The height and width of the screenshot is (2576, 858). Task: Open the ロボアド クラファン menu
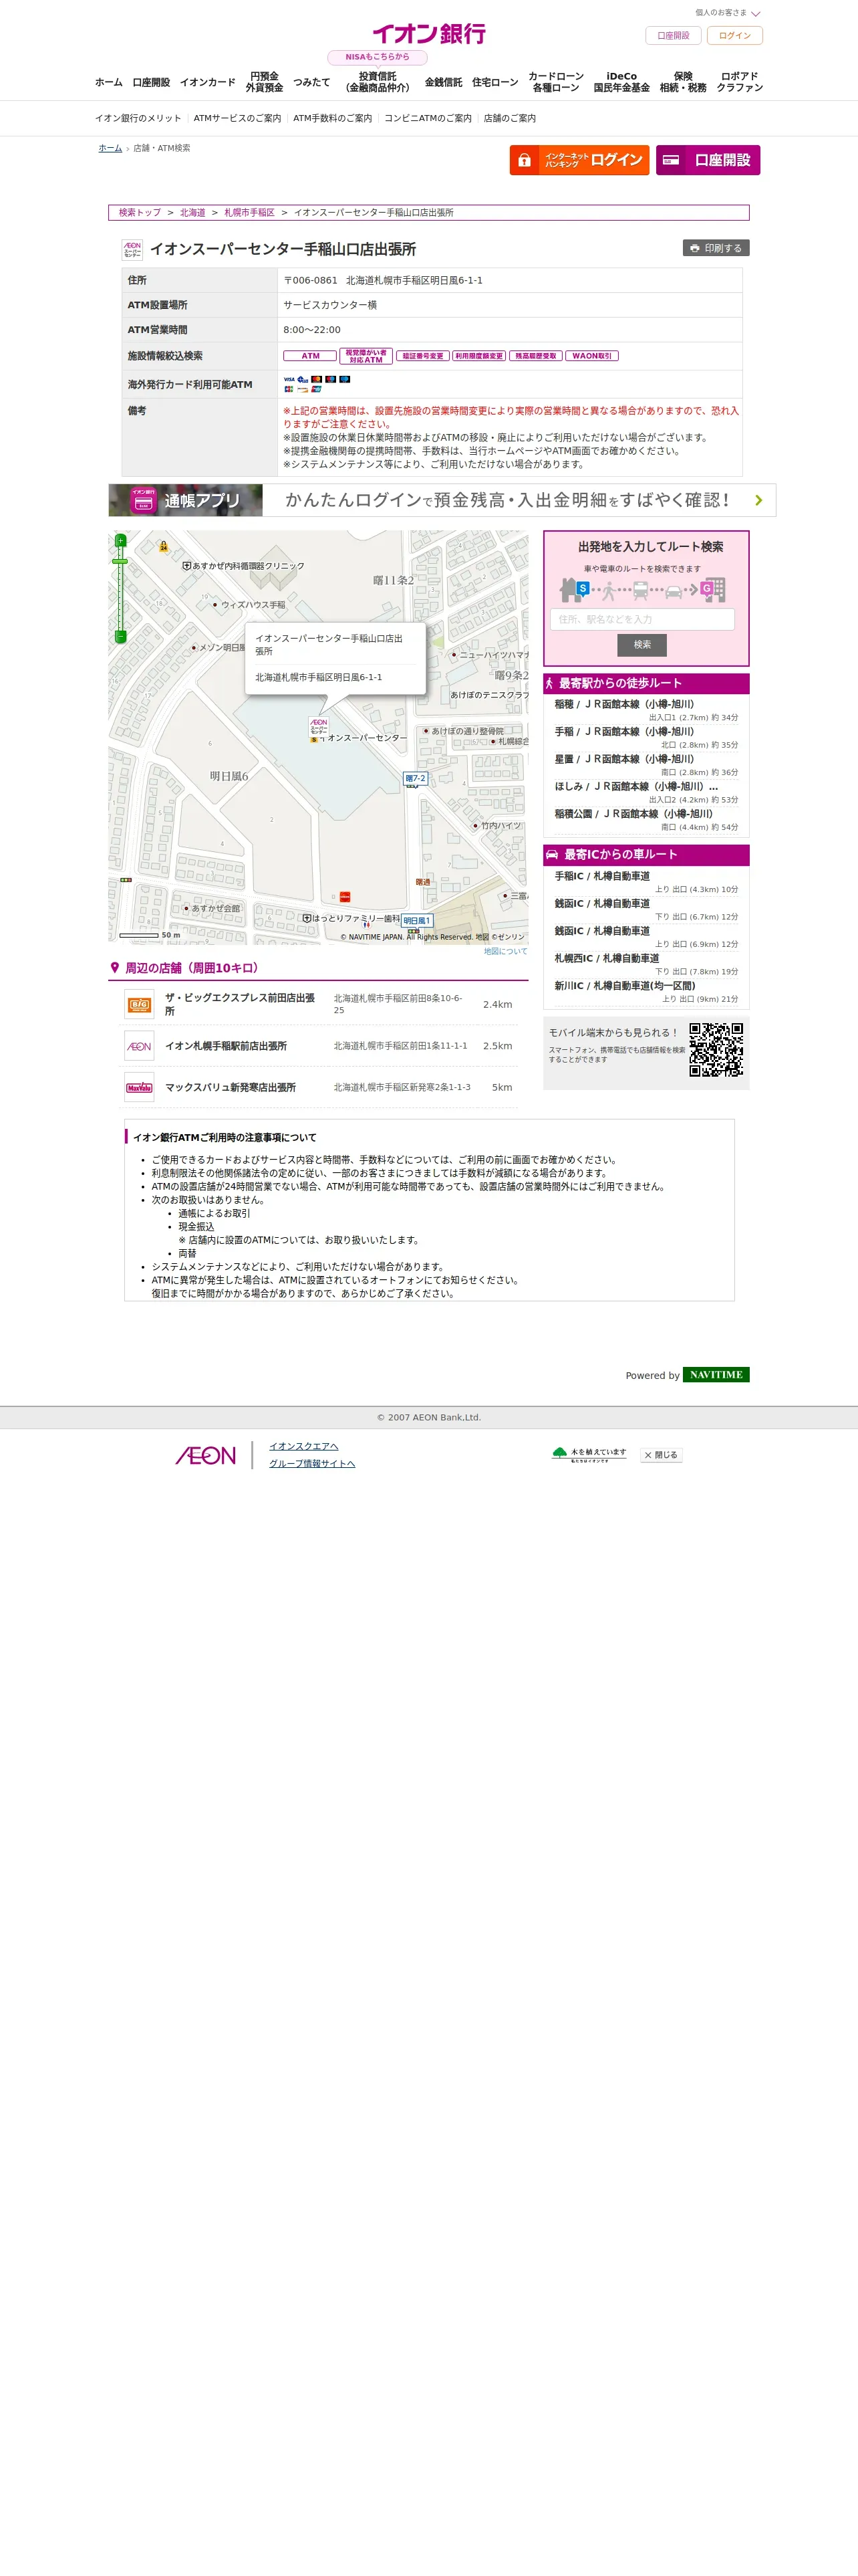click(739, 82)
